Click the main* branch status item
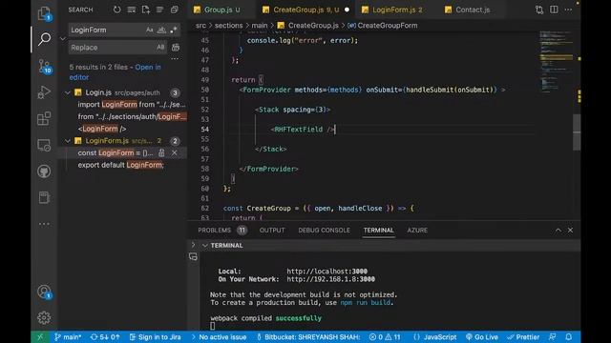Screen dimensions: 611x343 pyautogui.click(x=68, y=336)
